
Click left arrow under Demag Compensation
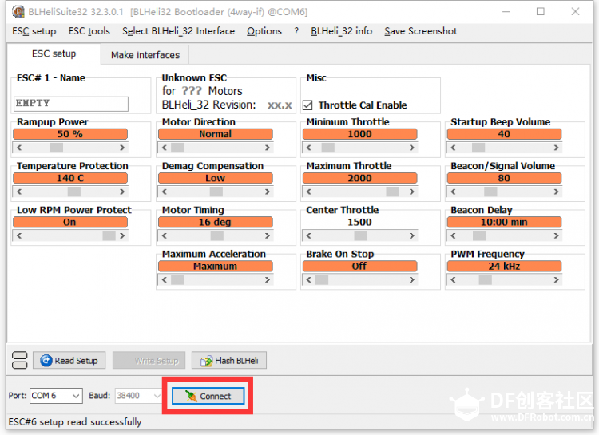[165, 192]
